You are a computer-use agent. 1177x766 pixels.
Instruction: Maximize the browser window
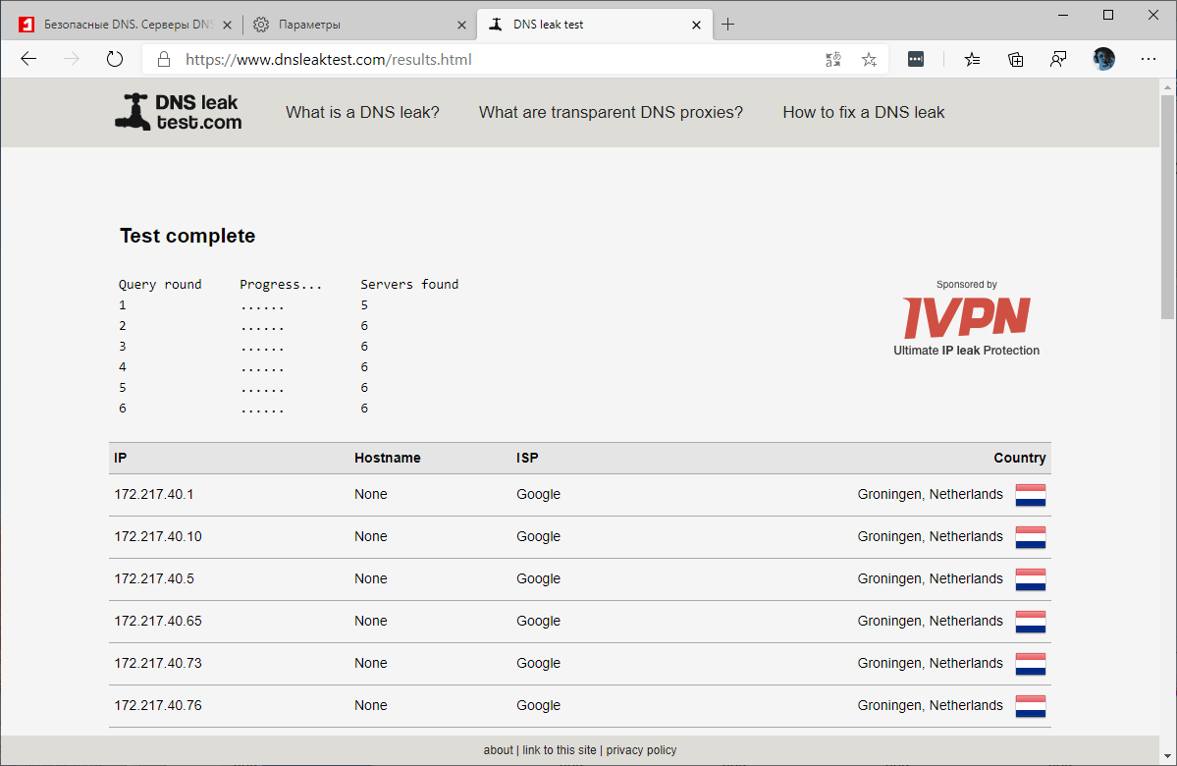click(1108, 15)
